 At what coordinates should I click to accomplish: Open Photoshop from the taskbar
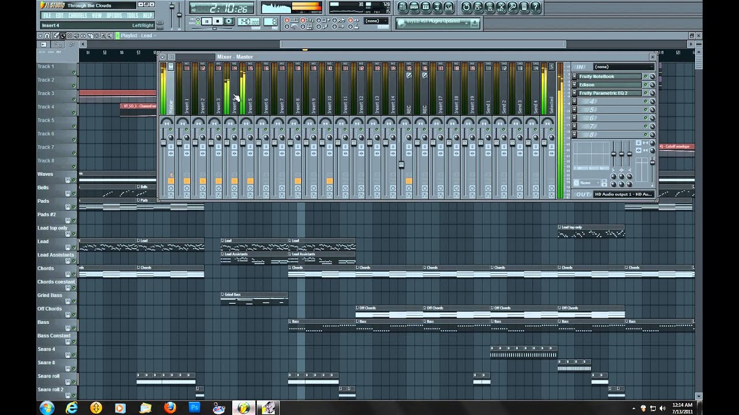[x=195, y=408]
